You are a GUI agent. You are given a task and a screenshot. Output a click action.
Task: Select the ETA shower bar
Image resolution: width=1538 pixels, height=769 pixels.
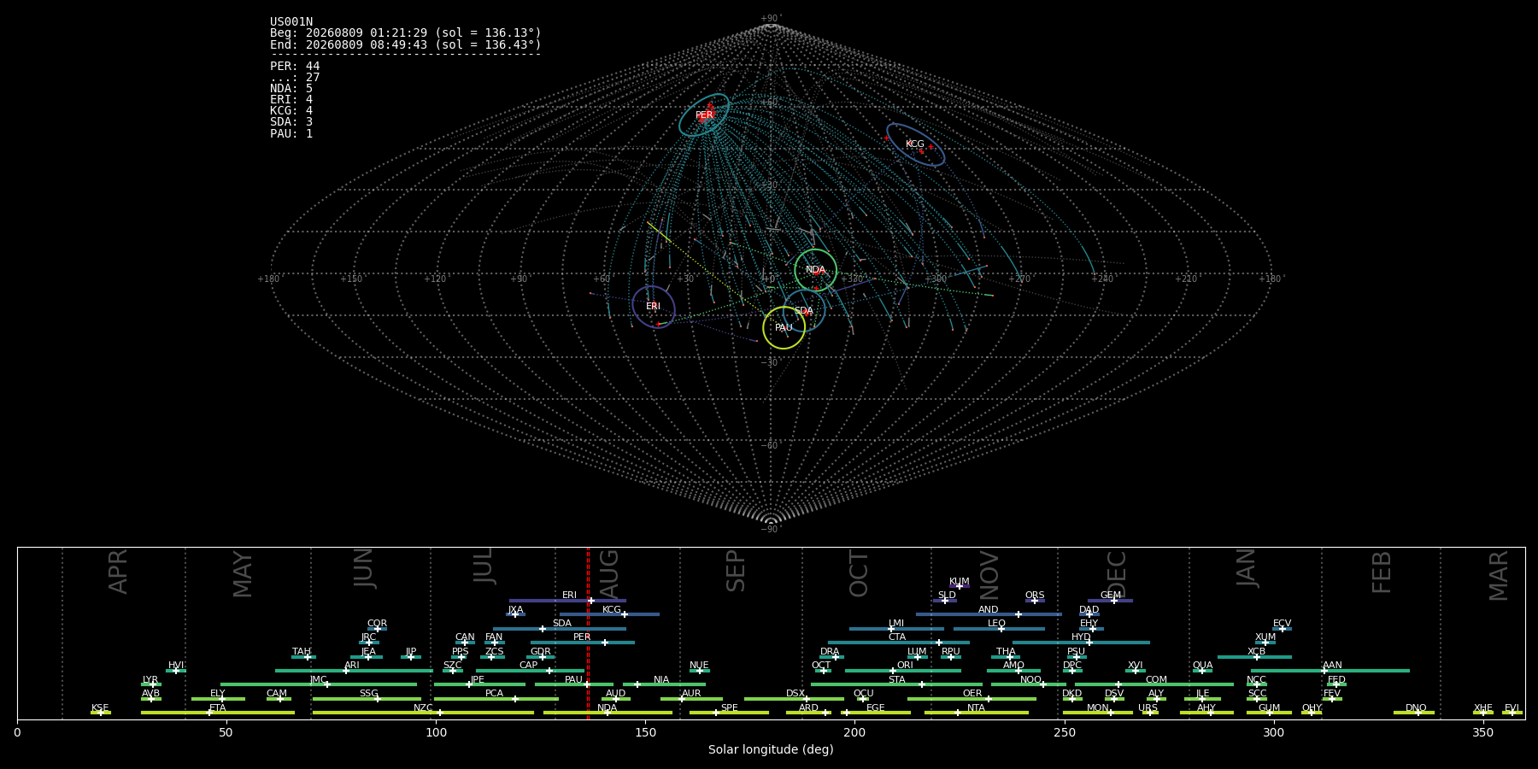(218, 713)
